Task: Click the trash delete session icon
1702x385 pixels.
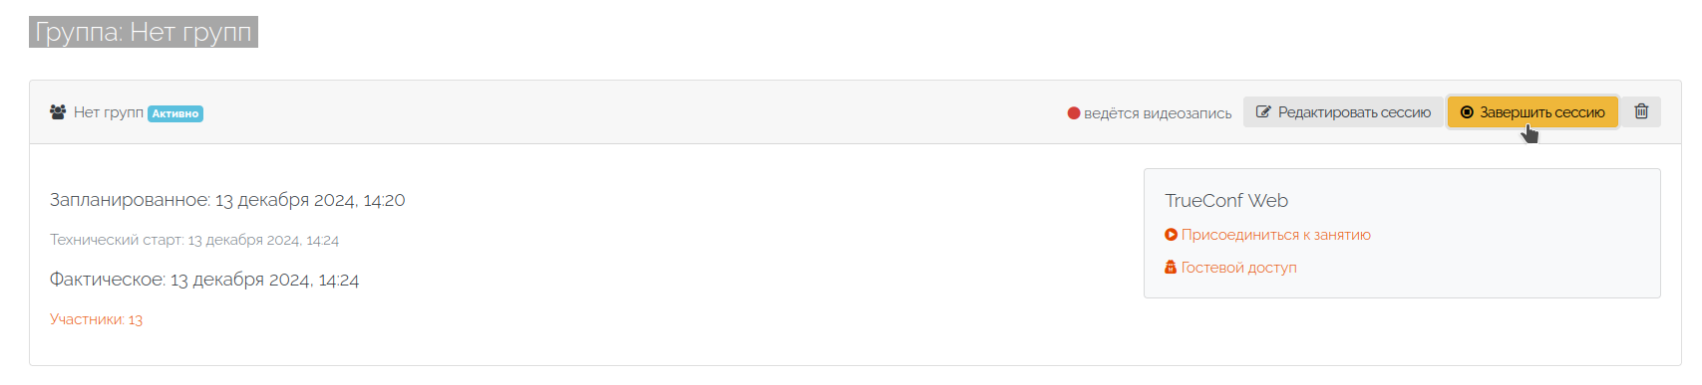Action: tap(1641, 112)
